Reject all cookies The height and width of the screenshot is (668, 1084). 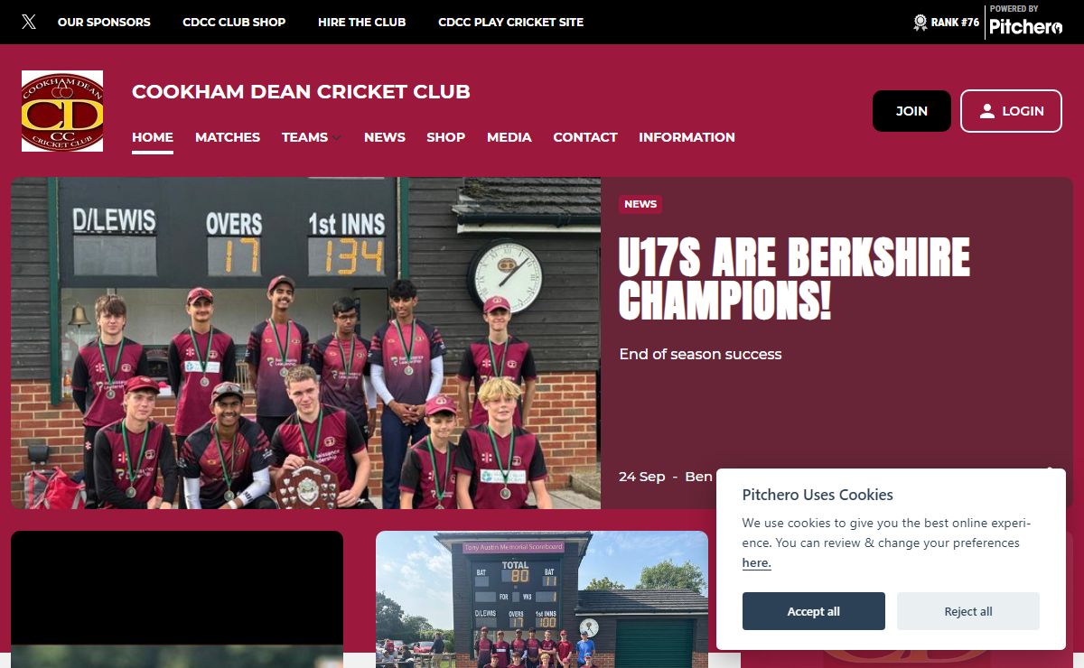(968, 611)
